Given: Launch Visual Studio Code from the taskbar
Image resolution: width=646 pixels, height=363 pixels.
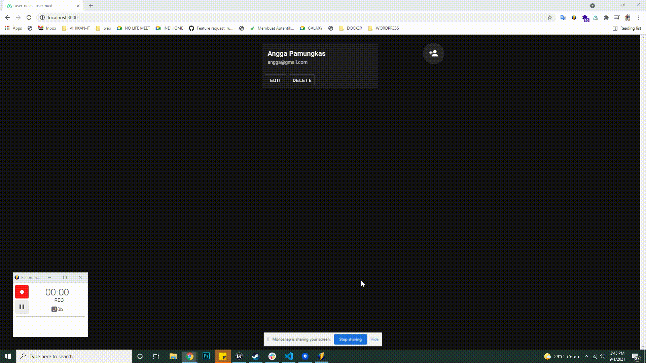Looking at the screenshot, I should 289,356.
